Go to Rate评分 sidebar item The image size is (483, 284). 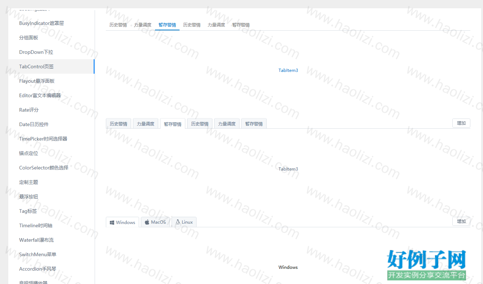click(x=51, y=110)
